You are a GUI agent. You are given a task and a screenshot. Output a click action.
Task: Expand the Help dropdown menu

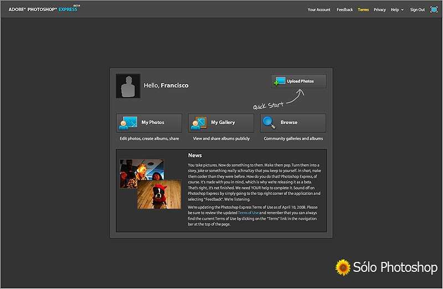(x=397, y=10)
